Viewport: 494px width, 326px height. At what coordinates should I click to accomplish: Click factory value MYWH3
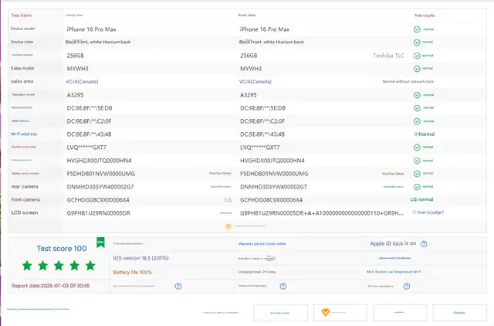tap(77, 69)
